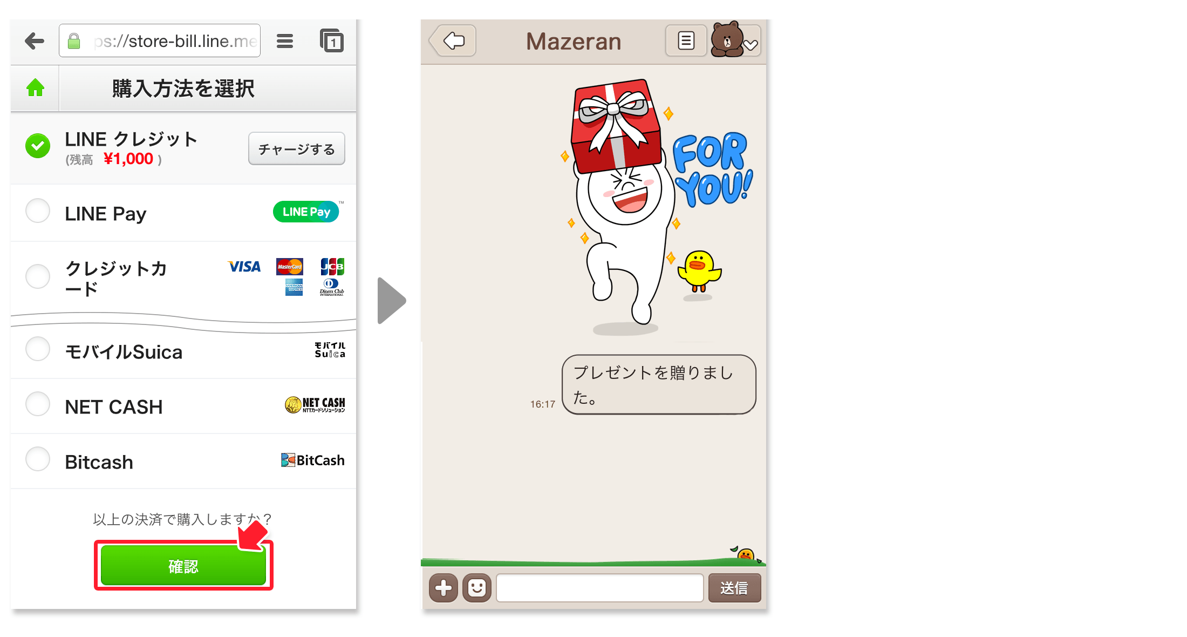Click the MasterCard logo
Viewport: 1187px width, 637px height.
point(290,267)
